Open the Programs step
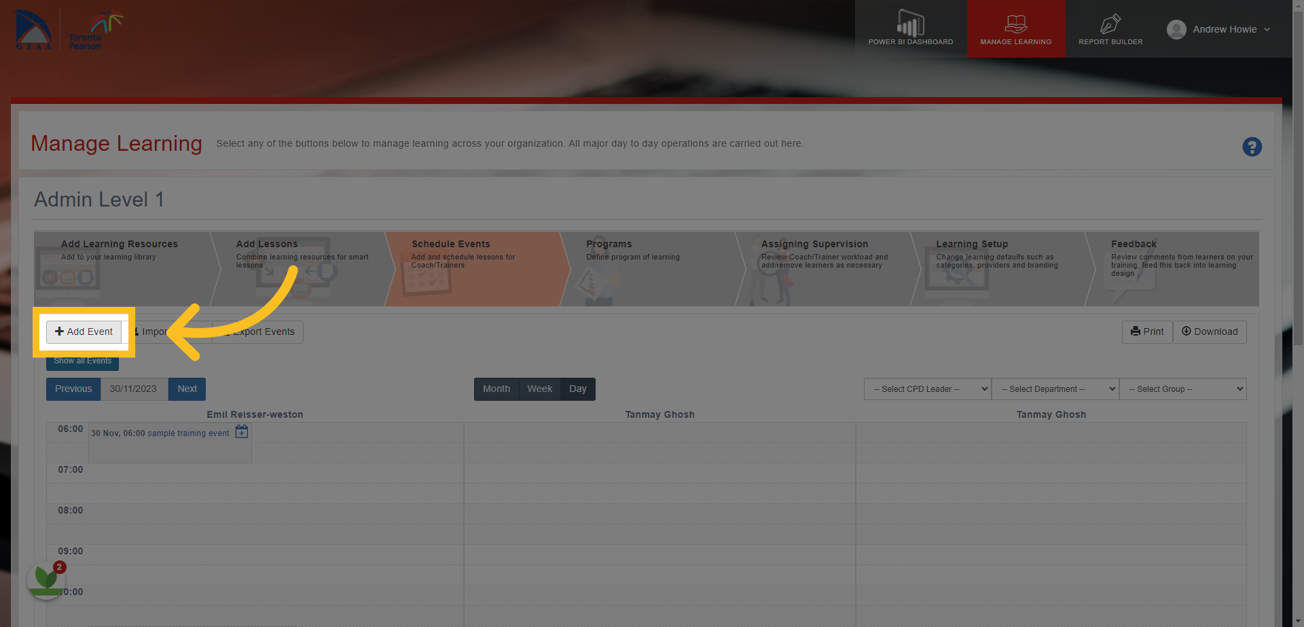 click(x=653, y=268)
